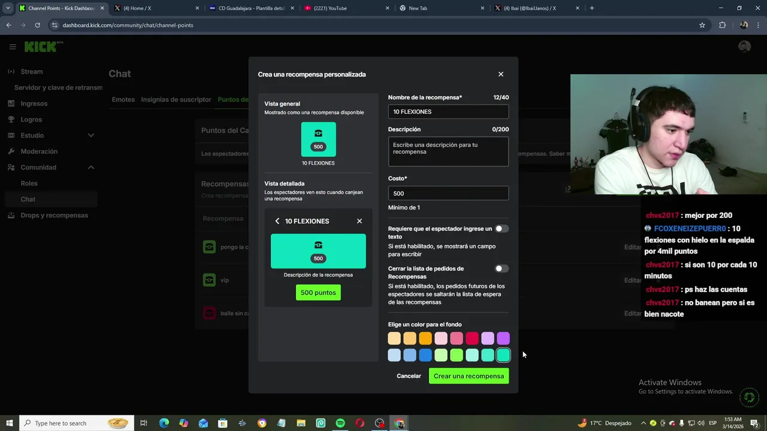Click the Drops y recompensas sidebar icon
This screenshot has width=767, height=431.
(11, 215)
